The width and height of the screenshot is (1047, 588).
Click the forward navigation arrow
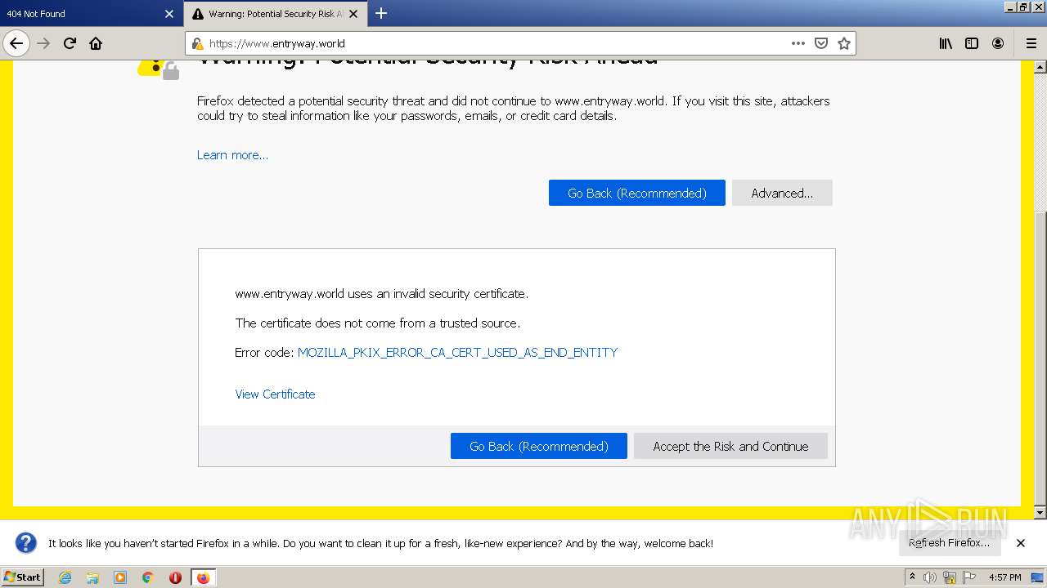43,43
